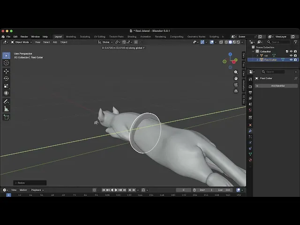Viewport: 300px width, 225px height.
Task: Toggle timeline auto keying button
Action: coord(94,190)
